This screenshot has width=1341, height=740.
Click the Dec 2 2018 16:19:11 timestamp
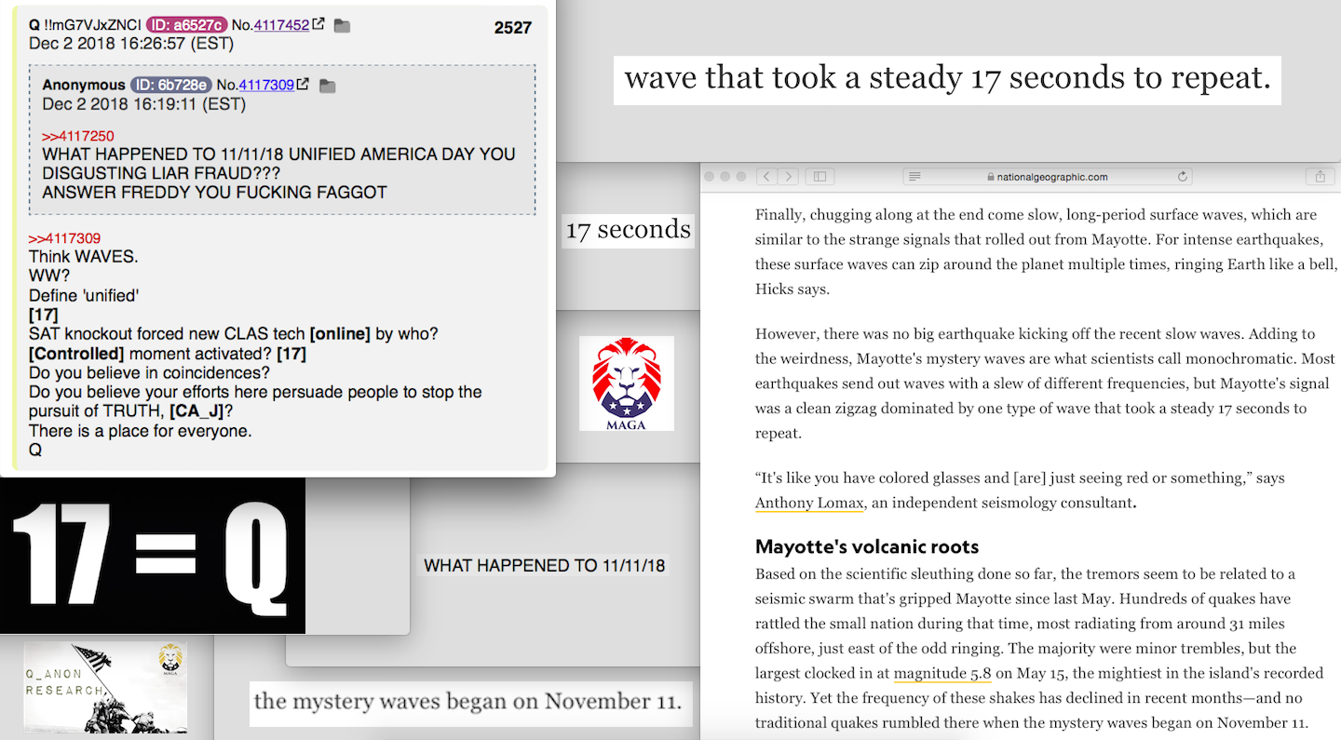click(x=144, y=103)
